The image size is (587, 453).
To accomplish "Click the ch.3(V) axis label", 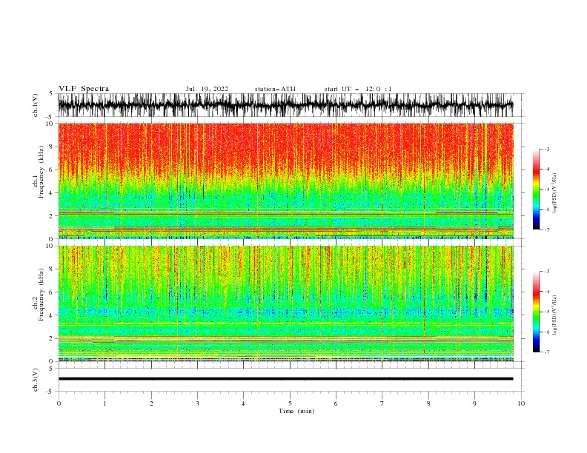I will (36, 380).
